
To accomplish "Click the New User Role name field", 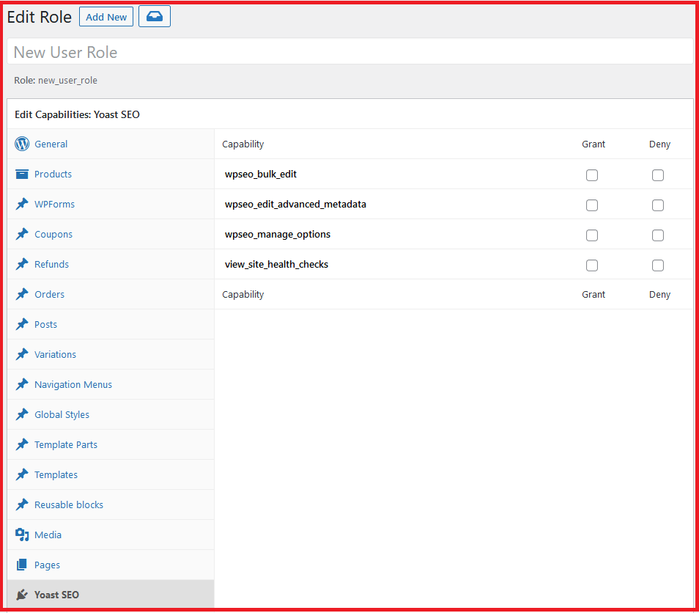I will [349, 52].
